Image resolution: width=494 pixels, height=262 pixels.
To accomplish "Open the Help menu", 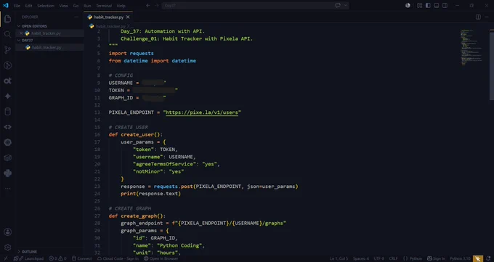I will tap(121, 6).
